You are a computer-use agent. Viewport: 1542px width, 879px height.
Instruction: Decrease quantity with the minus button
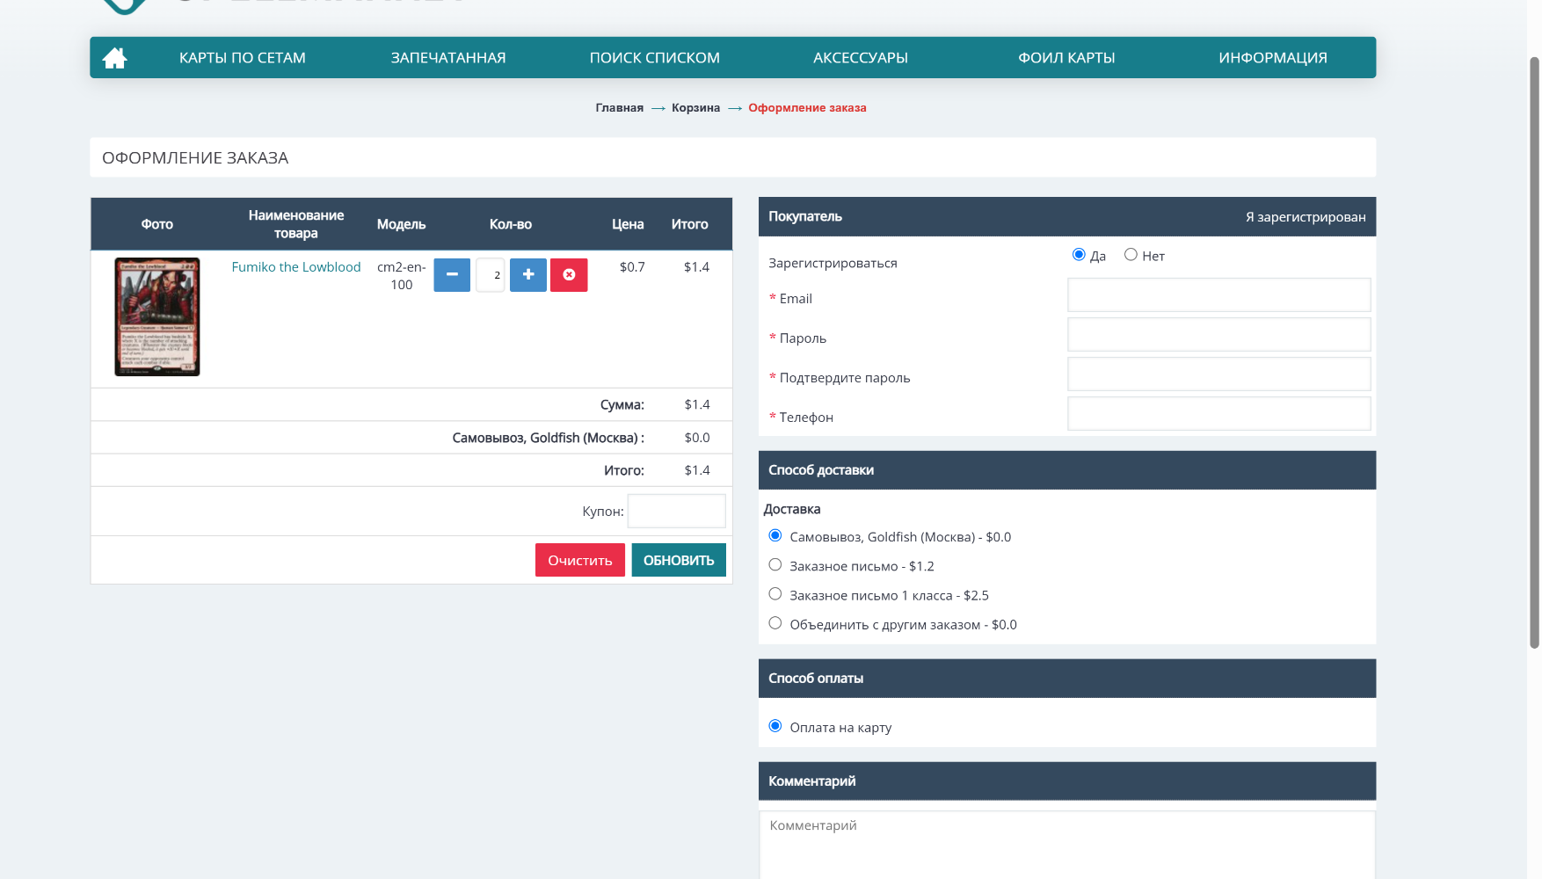(452, 275)
